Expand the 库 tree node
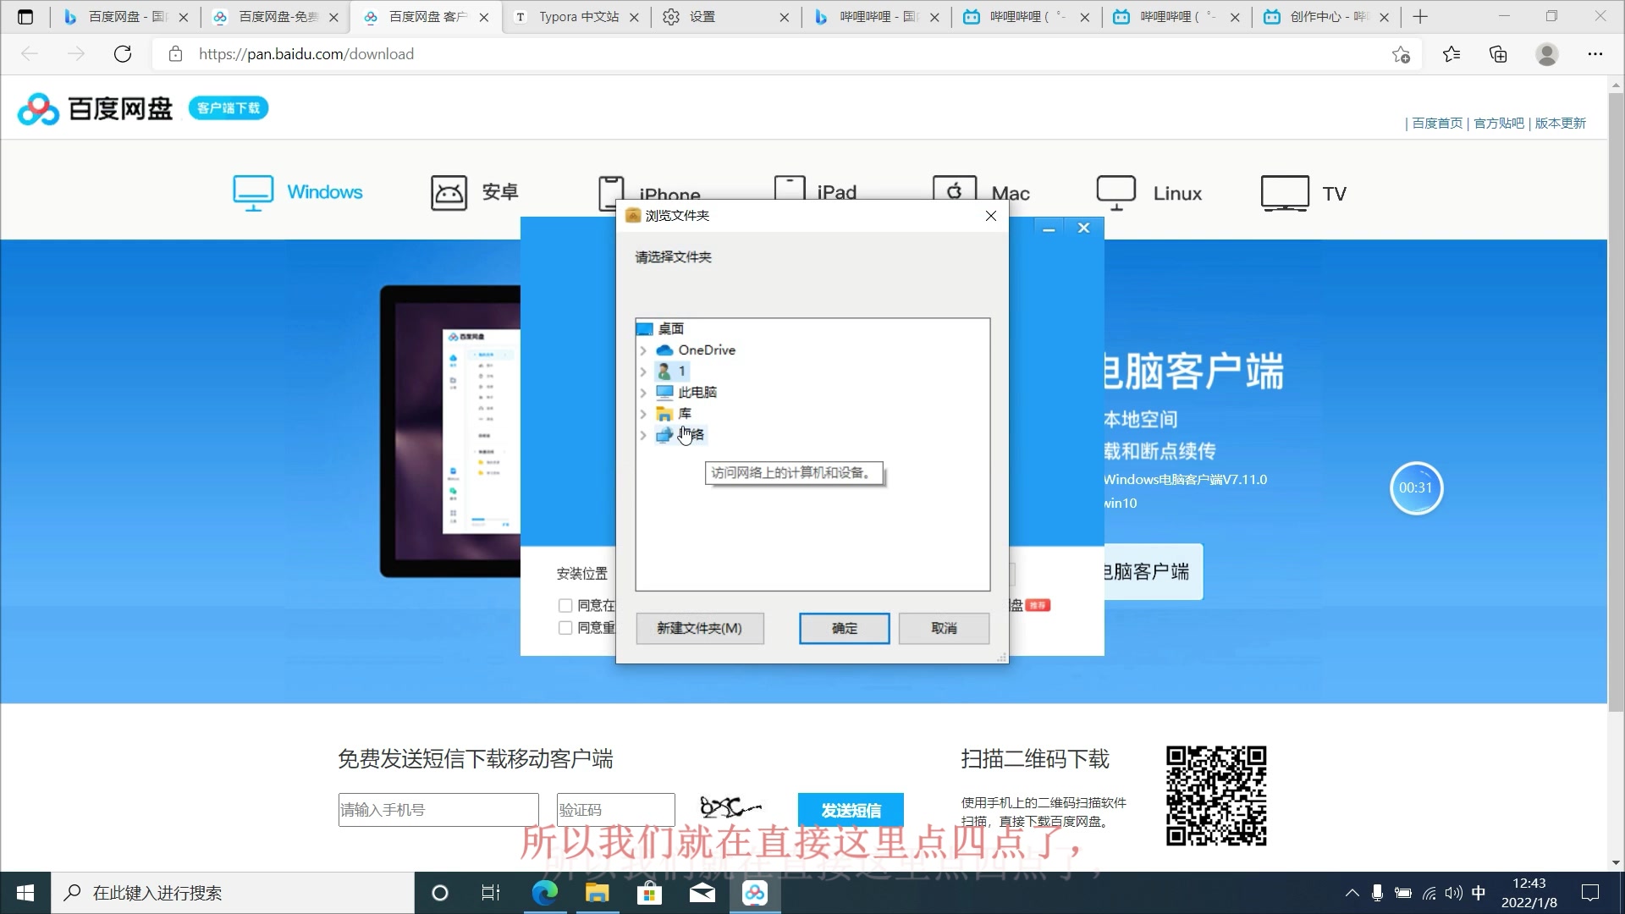1625x914 pixels. (x=643, y=414)
